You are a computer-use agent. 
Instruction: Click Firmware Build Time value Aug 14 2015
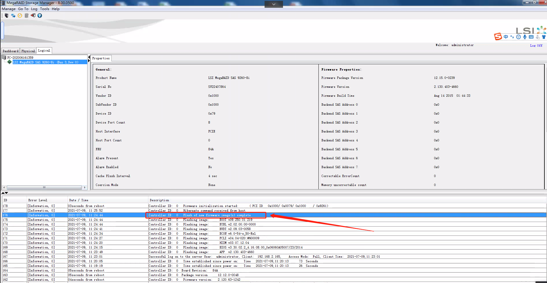[452, 96]
